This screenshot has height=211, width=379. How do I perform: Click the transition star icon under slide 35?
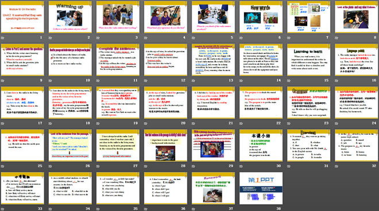click(x=98, y=209)
